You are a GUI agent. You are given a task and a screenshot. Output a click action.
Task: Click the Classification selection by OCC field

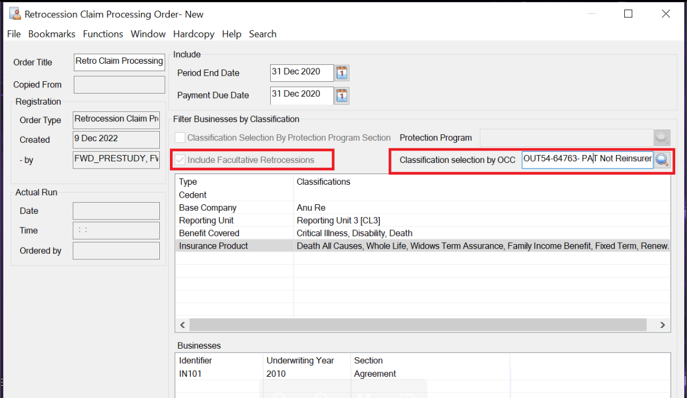tap(587, 160)
